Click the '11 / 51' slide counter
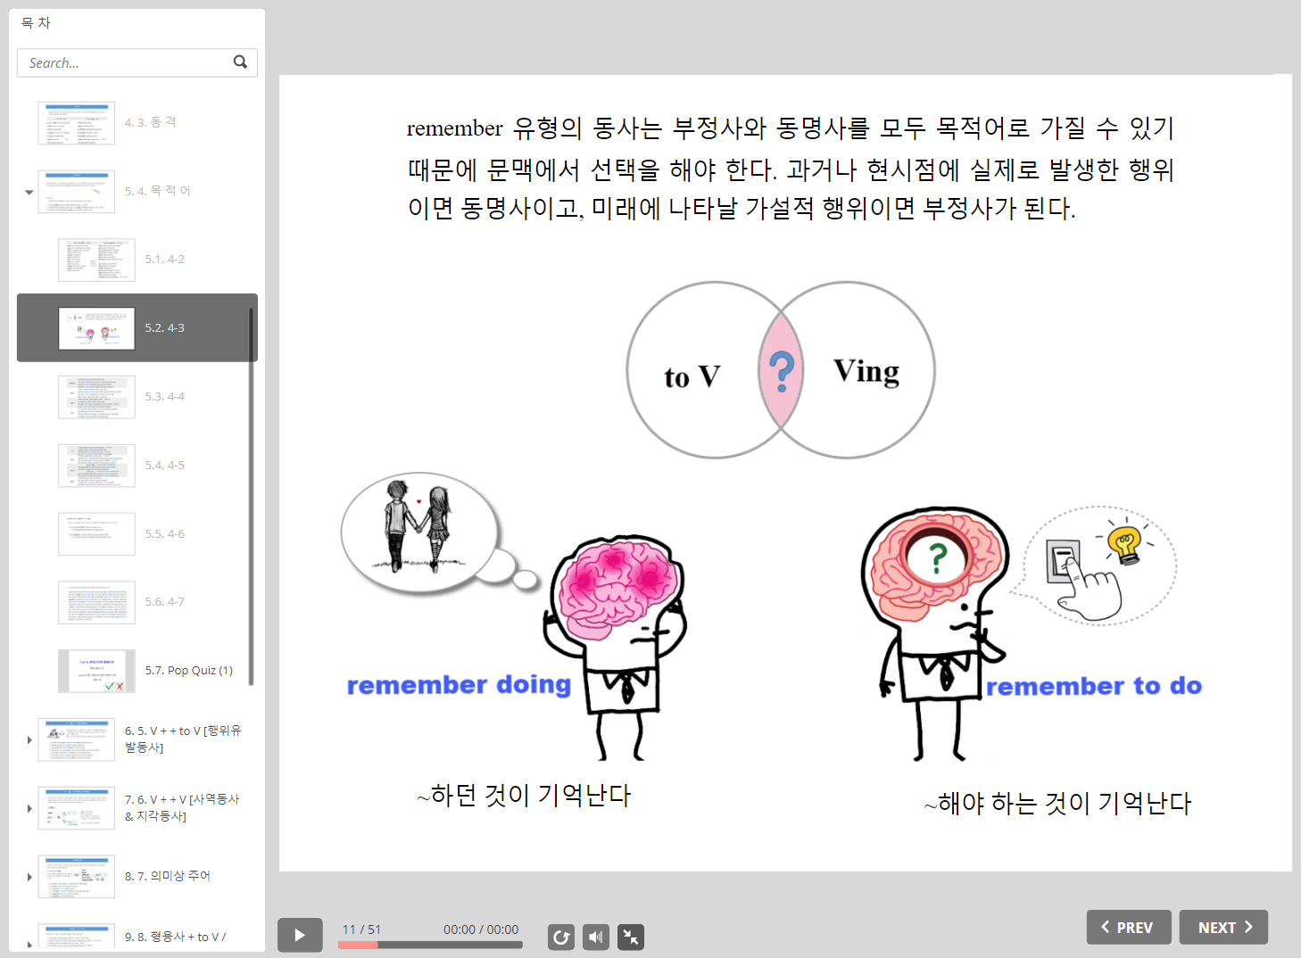Screen dimensions: 1301x958 pos(361,929)
